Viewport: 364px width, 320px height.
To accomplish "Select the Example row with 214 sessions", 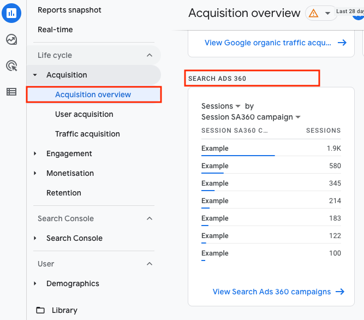I will tap(271, 200).
